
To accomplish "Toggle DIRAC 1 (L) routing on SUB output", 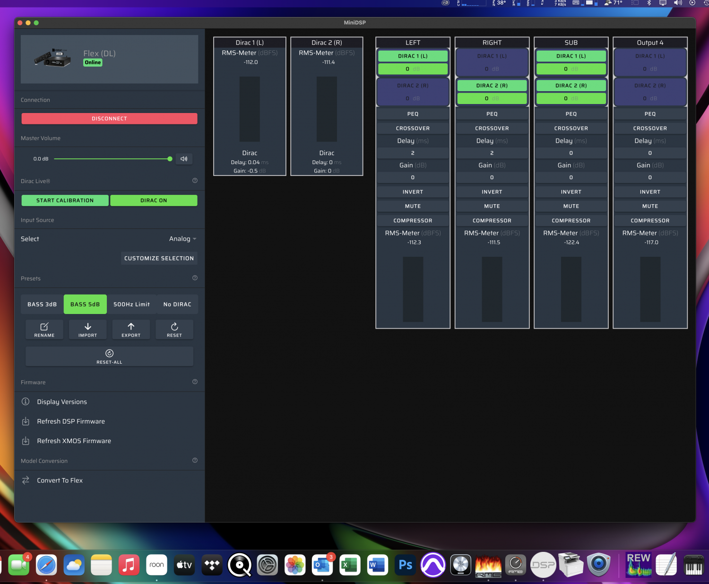I will [571, 56].
